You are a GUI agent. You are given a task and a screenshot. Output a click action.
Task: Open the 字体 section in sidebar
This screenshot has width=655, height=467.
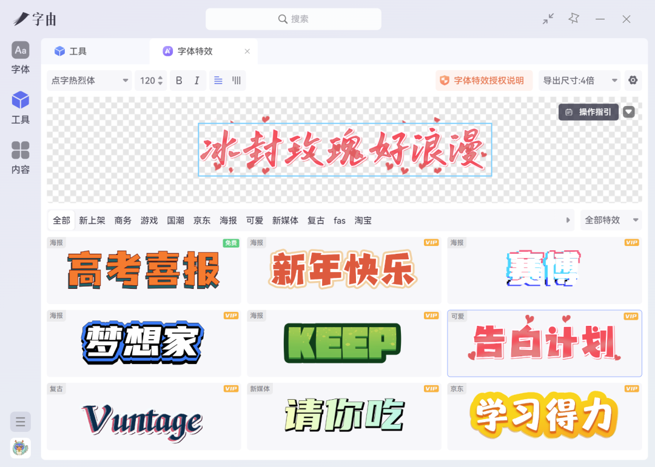(x=21, y=58)
